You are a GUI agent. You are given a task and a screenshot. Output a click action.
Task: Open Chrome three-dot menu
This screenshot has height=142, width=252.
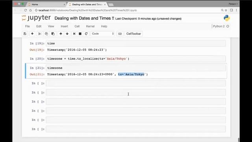tap(236, 10)
